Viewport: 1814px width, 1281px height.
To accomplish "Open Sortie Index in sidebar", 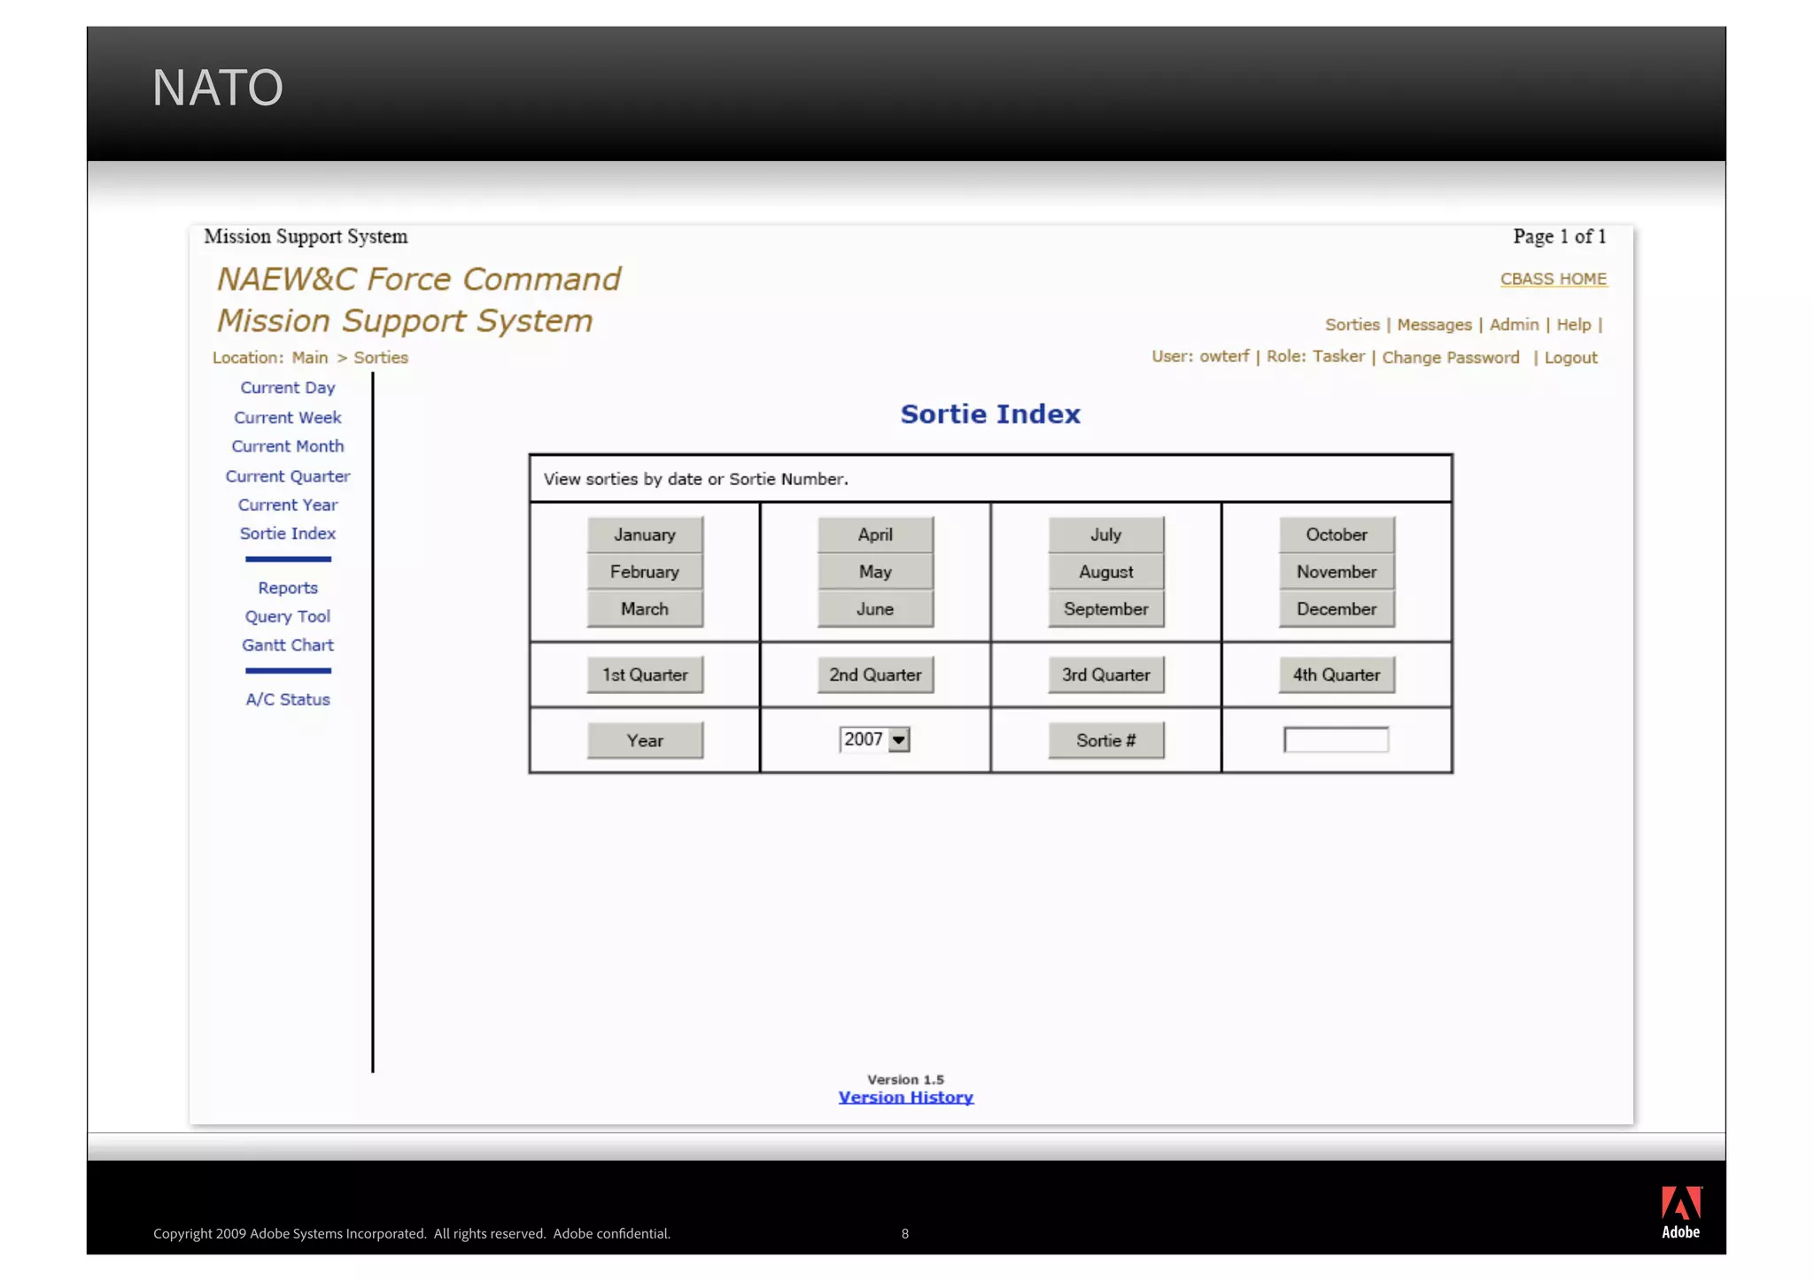I will pyautogui.click(x=287, y=534).
